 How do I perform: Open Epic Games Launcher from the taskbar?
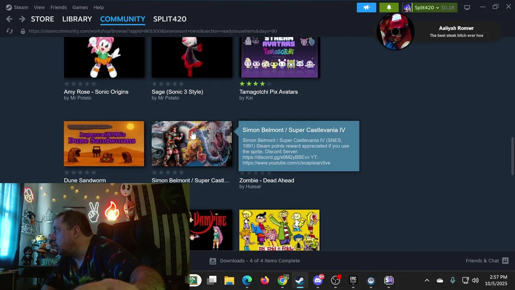tap(353, 280)
